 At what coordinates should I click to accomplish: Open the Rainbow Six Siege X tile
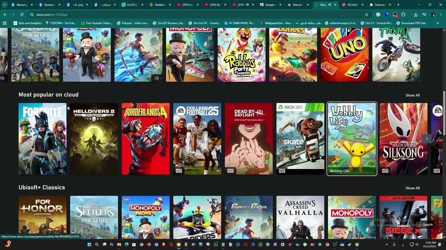click(403, 217)
